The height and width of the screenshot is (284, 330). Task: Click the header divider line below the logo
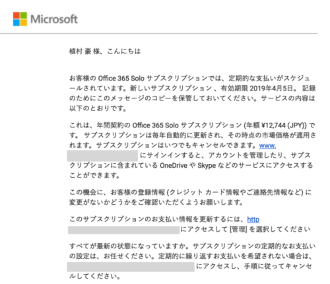(x=158, y=34)
